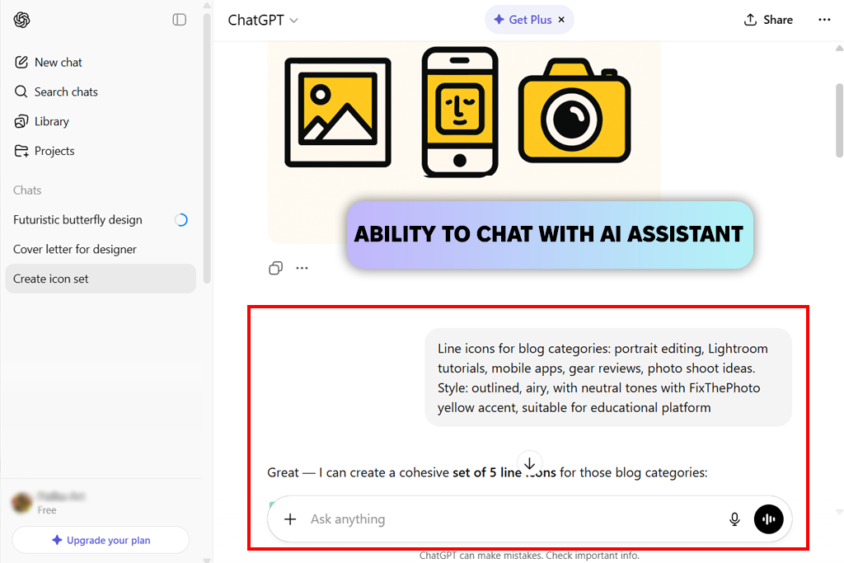844x563 pixels.
Task: Click the loading spinner on Futuristic butterfly design
Action: coord(181,219)
